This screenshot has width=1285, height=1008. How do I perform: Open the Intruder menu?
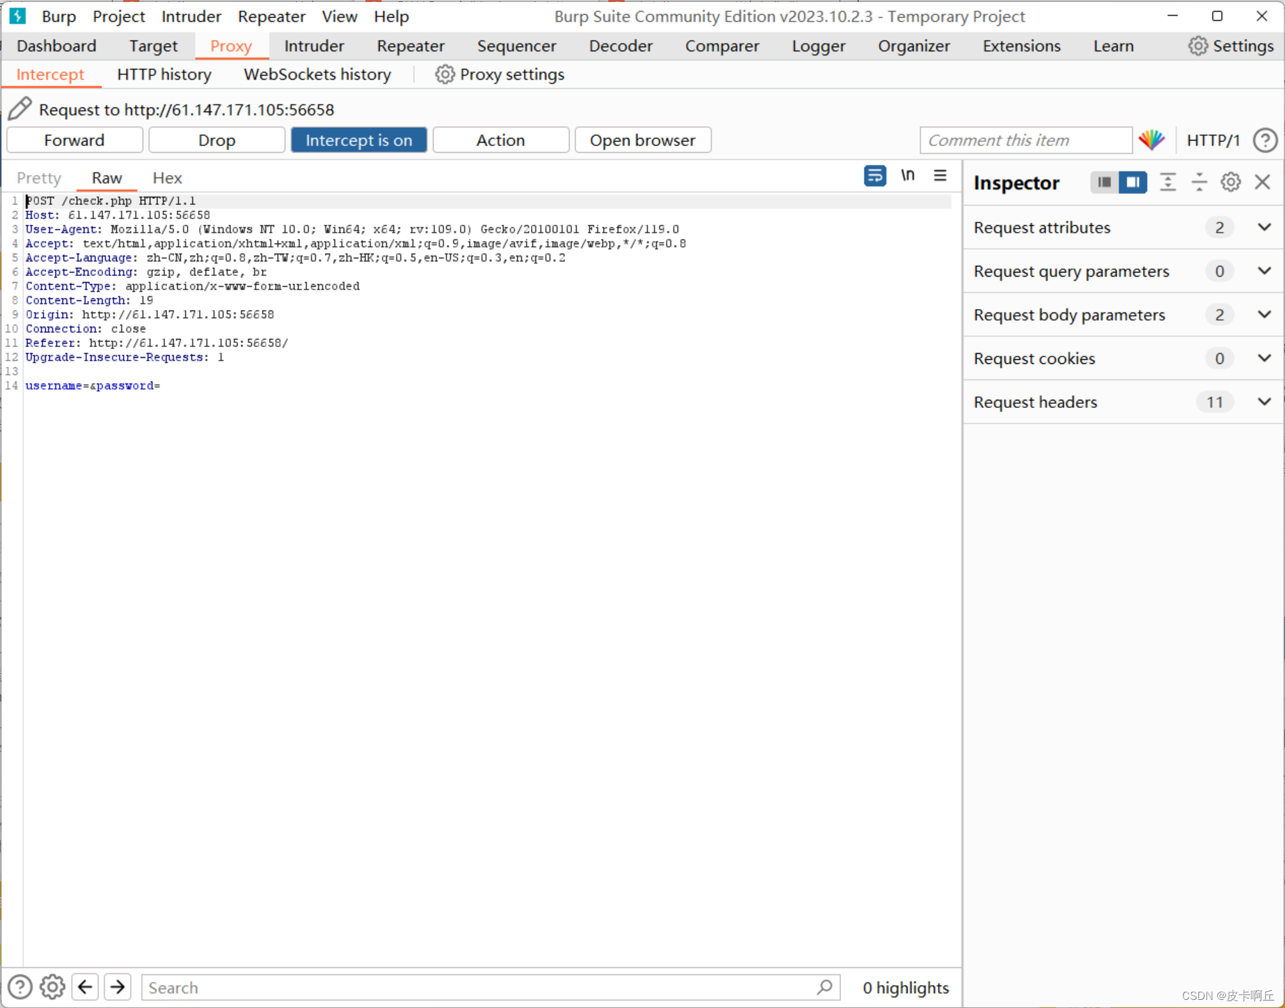click(x=190, y=16)
